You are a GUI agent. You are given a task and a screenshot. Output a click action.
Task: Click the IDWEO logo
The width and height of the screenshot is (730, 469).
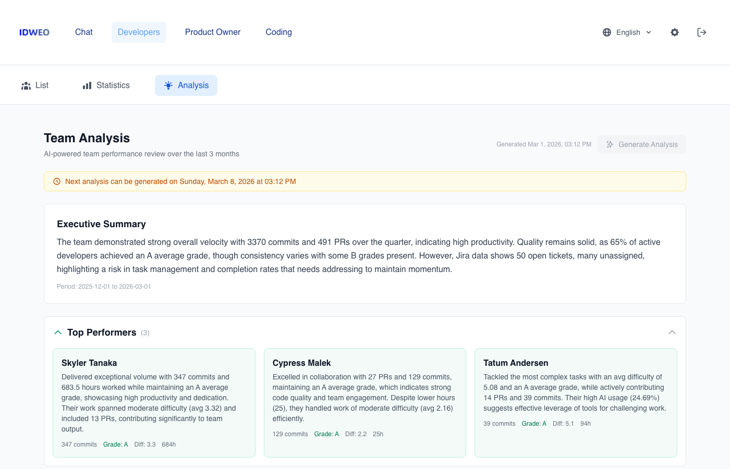pos(34,32)
